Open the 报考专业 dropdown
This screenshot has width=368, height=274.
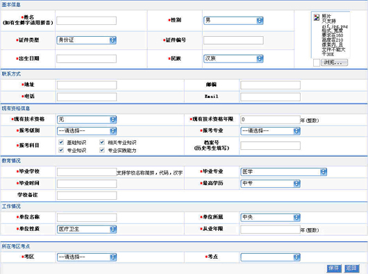pyautogui.click(x=270, y=131)
